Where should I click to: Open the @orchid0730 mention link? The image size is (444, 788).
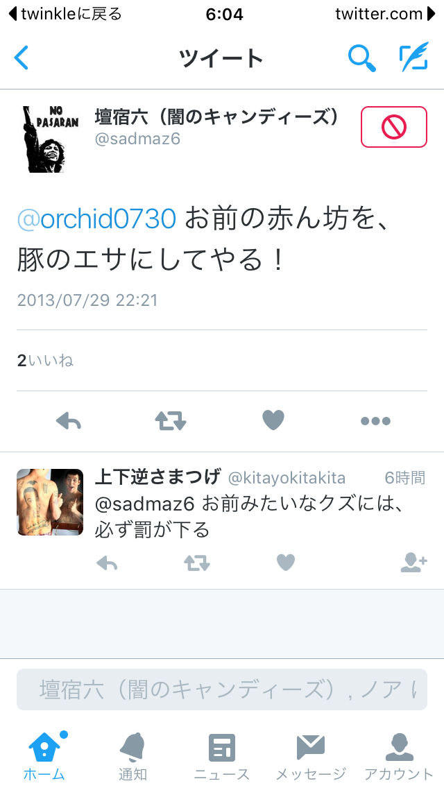[96, 219]
